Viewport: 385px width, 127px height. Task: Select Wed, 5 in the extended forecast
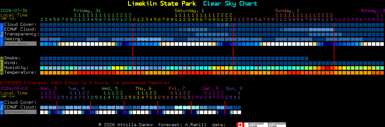coord(110,88)
